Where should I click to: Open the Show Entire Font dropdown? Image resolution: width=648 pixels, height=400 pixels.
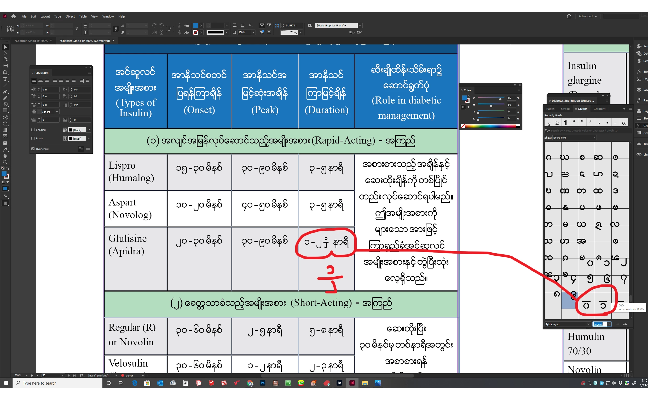pos(574,138)
